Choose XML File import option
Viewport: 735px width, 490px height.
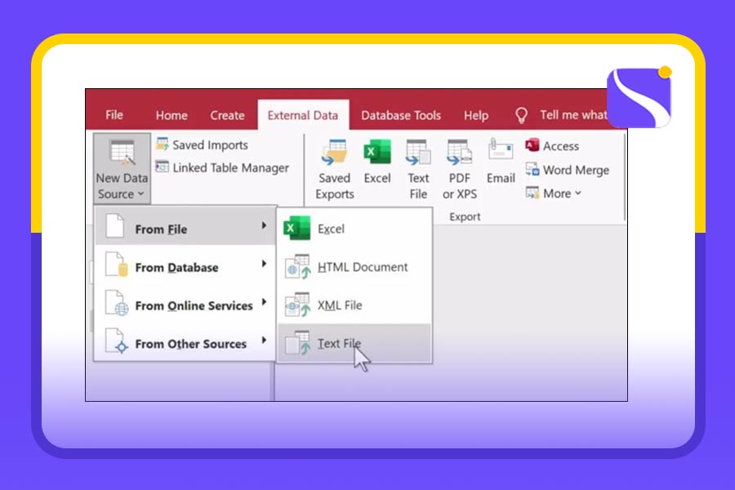tap(355, 305)
